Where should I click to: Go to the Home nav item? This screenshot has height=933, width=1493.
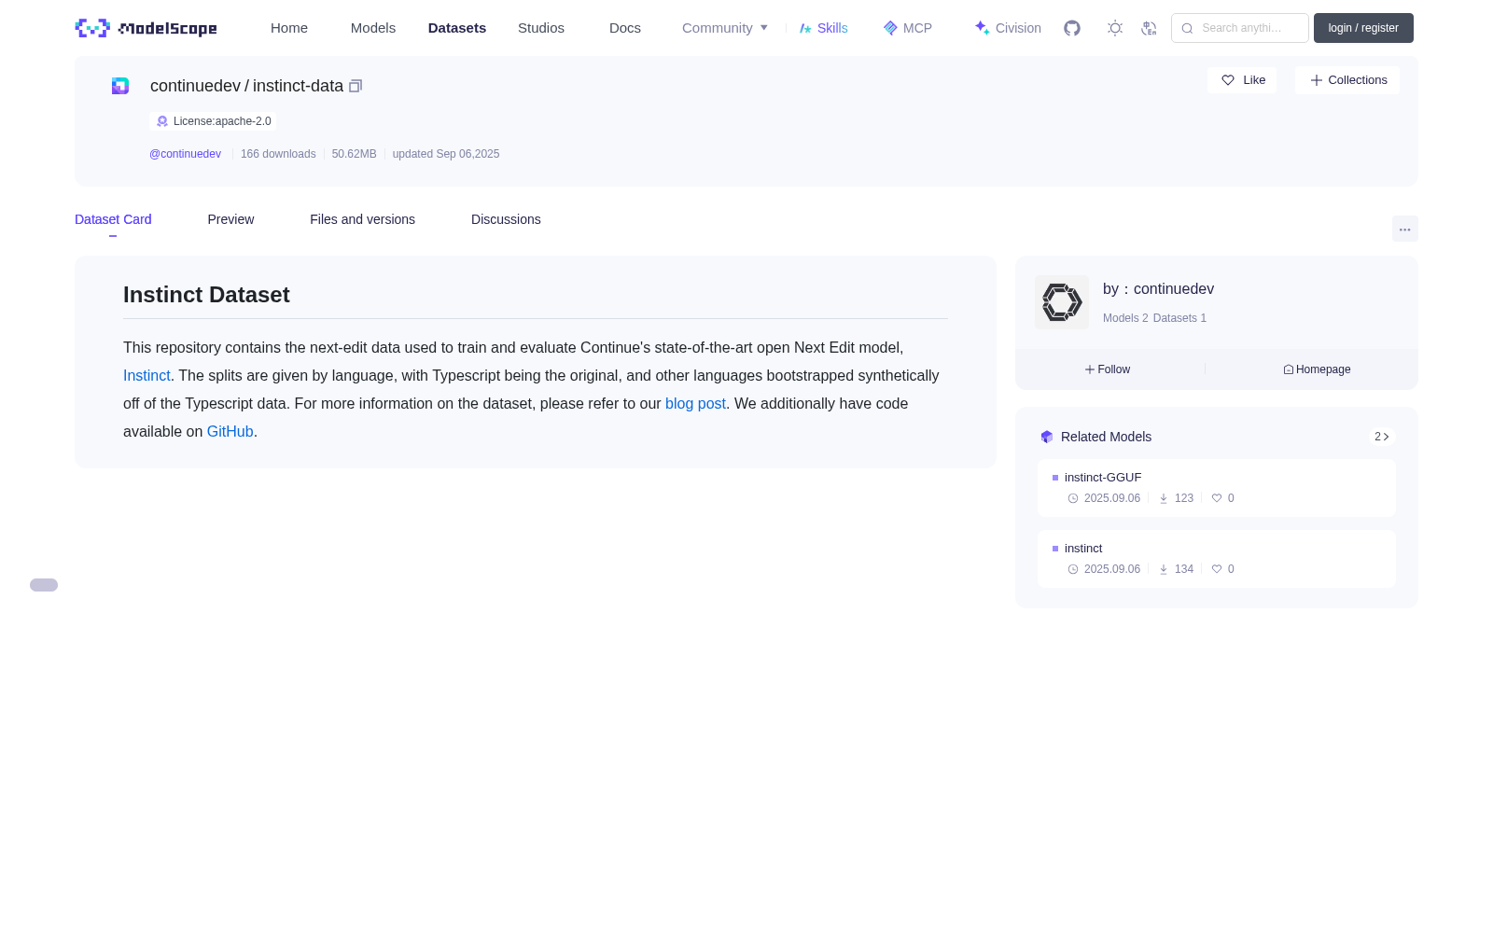coord(289,28)
